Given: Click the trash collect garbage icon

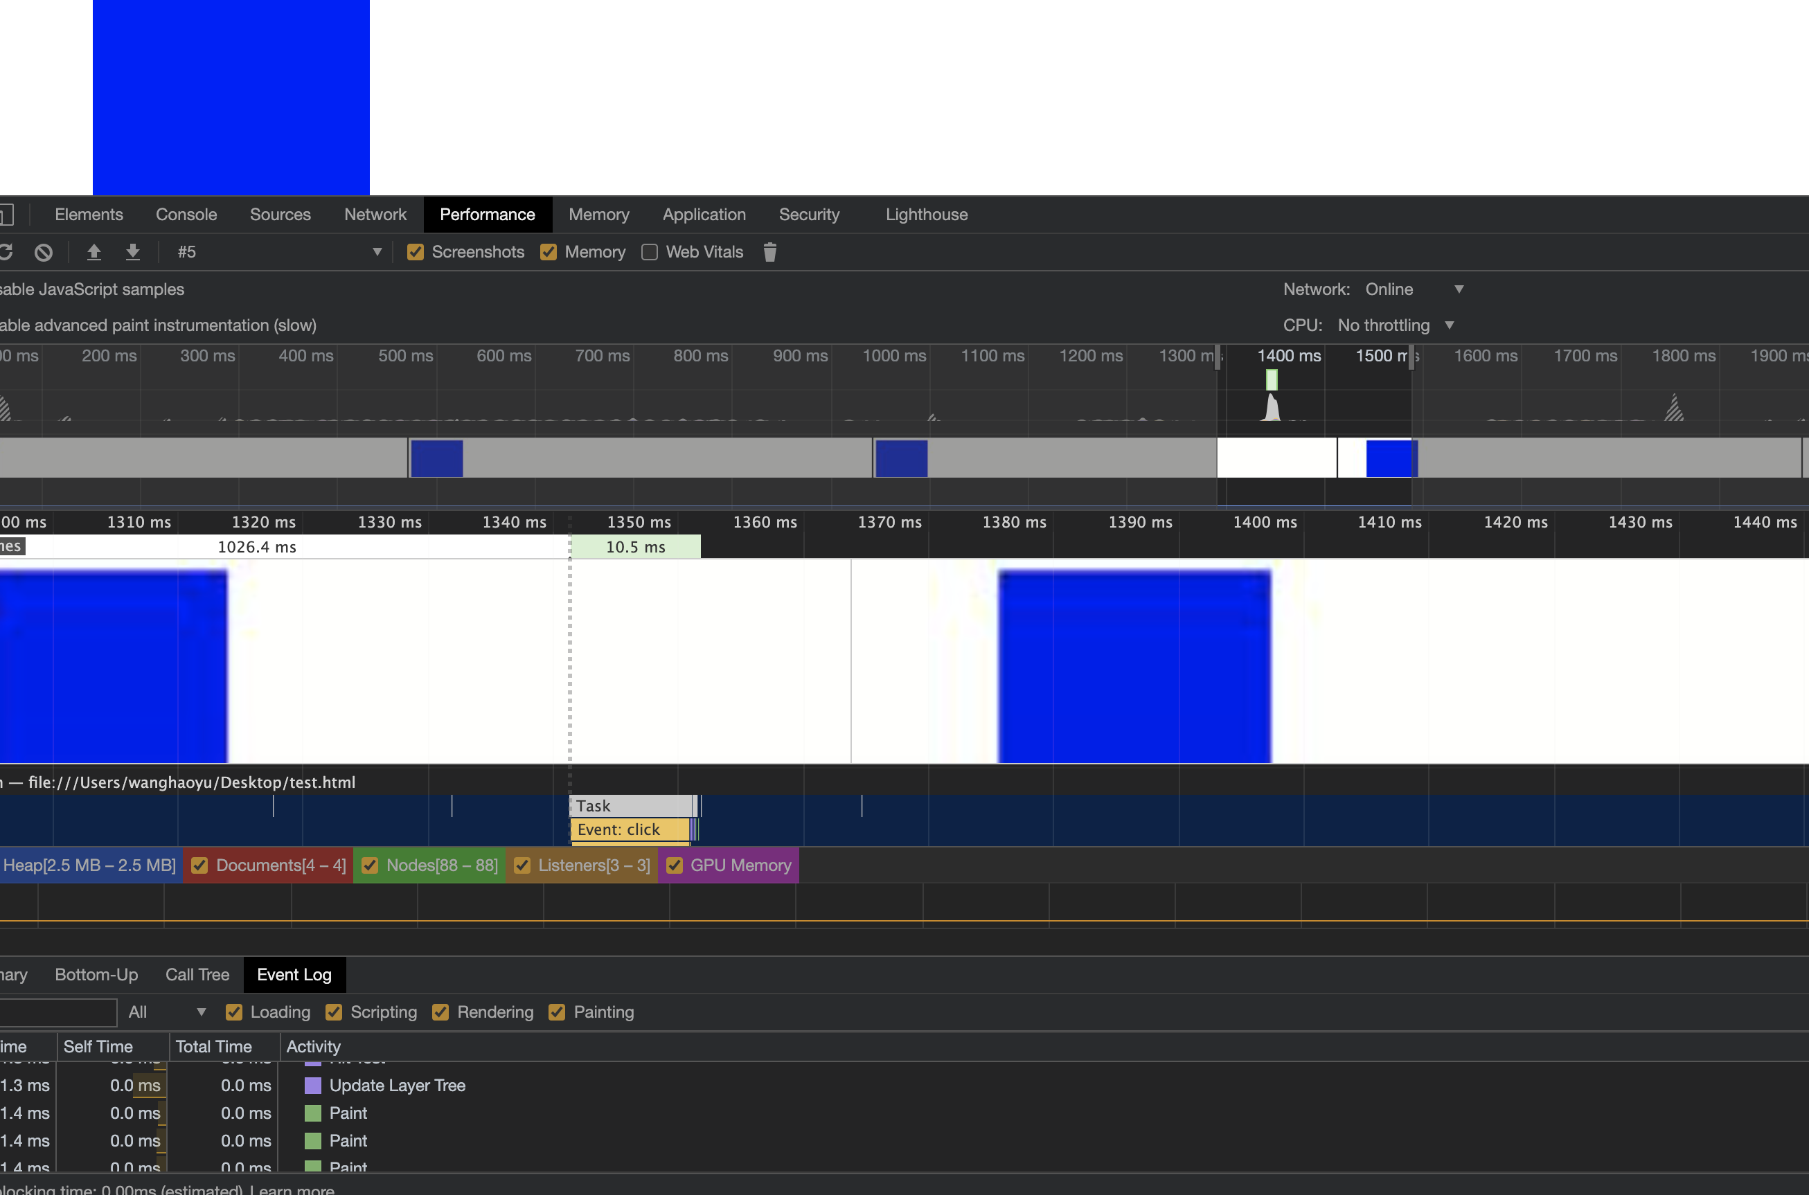Looking at the screenshot, I should (x=770, y=252).
